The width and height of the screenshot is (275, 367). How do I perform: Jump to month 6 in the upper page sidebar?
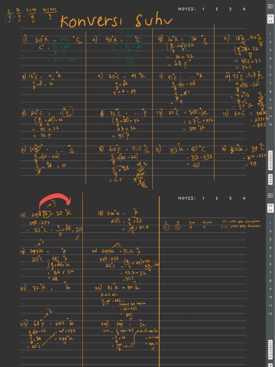[x=270, y=75]
